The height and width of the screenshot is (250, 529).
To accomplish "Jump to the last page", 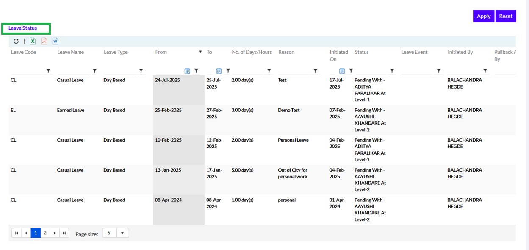I will pyautogui.click(x=64, y=233).
